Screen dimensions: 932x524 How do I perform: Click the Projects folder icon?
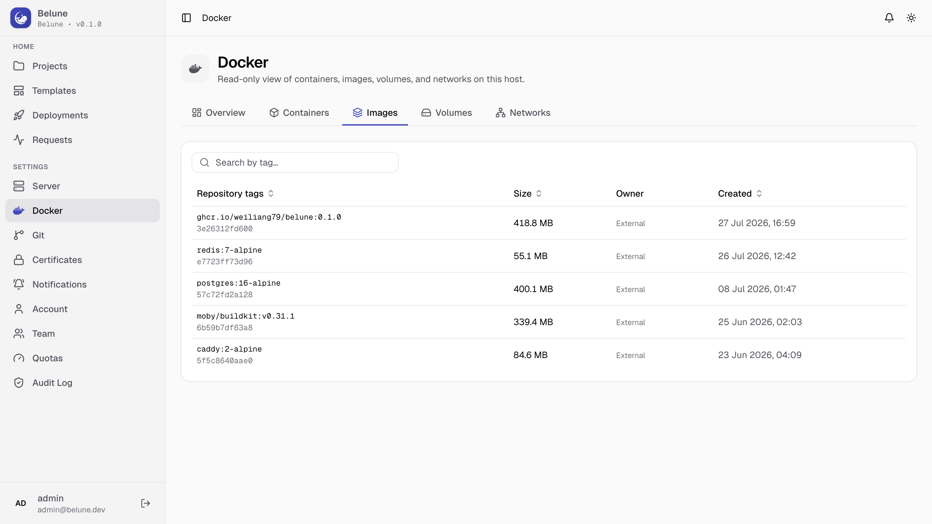(x=19, y=66)
